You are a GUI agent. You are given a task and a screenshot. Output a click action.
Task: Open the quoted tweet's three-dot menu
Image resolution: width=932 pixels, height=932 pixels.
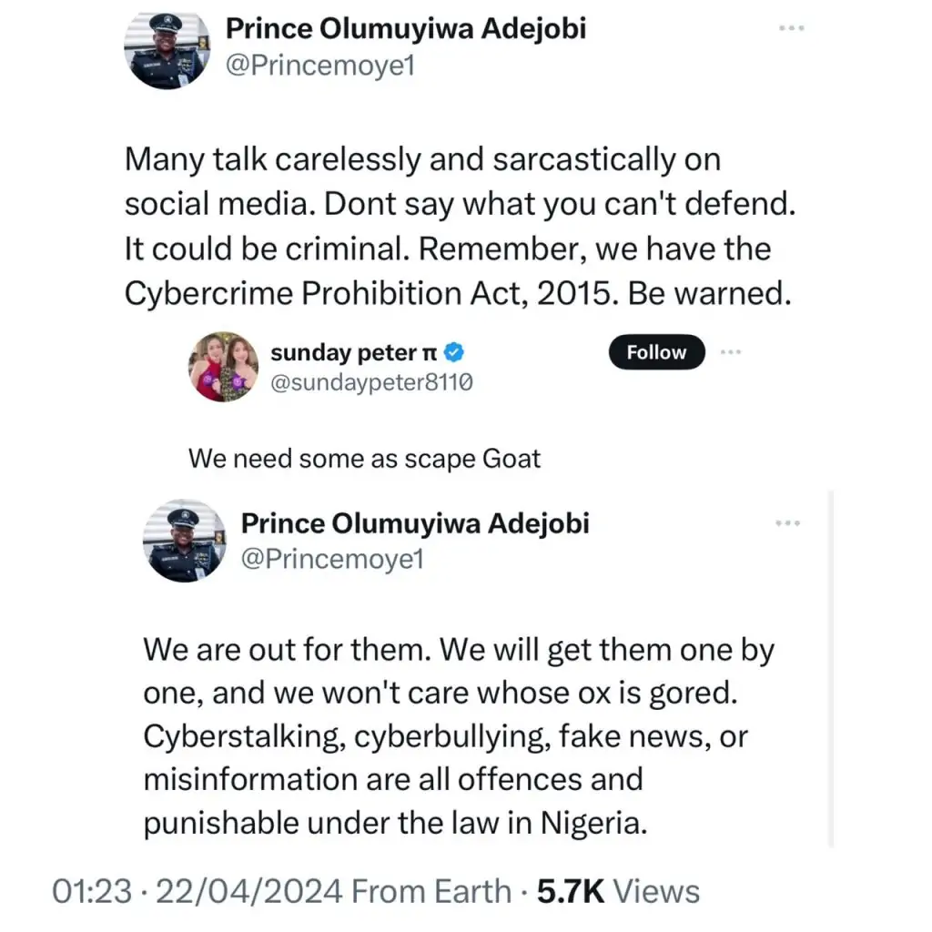pyautogui.click(x=787, y=523)
